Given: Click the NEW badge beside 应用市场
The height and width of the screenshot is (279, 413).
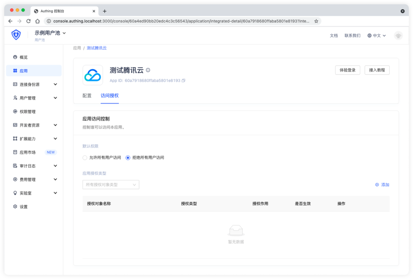Looking at the screenshot, I should [x=50, y=152].
